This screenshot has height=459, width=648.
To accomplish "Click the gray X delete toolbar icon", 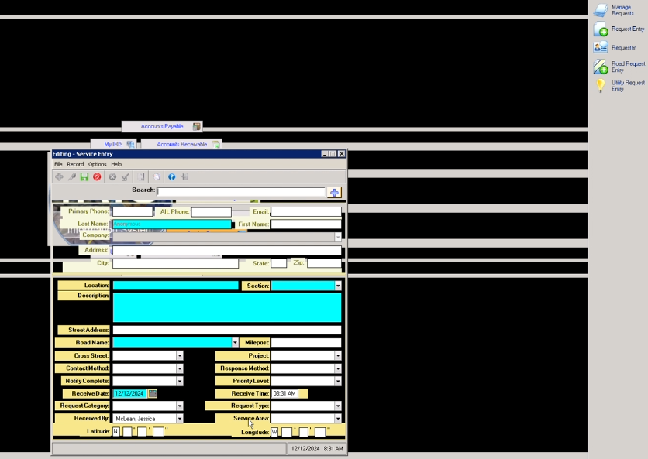I will 112,177.
